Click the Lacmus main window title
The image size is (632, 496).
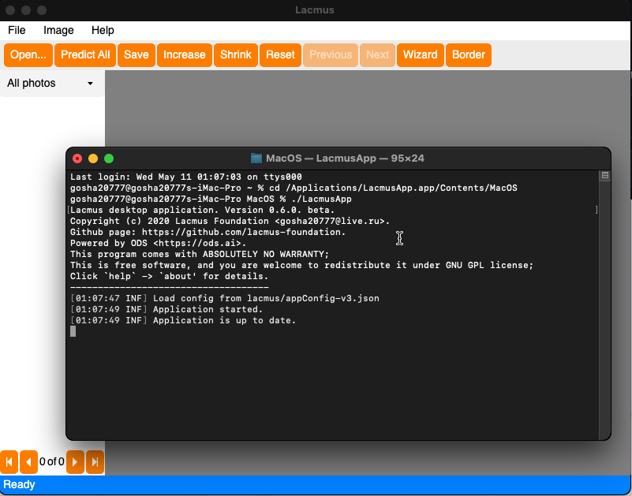pyautogui.click(x=314, y=10)
